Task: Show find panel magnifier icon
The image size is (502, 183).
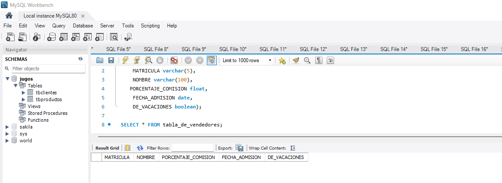Action: coord(307,60)
